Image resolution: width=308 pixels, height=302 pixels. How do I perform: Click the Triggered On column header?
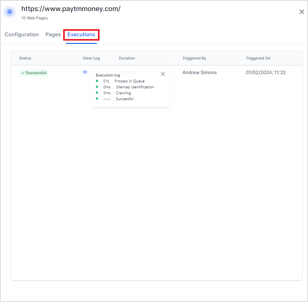[x=258, y=58]
